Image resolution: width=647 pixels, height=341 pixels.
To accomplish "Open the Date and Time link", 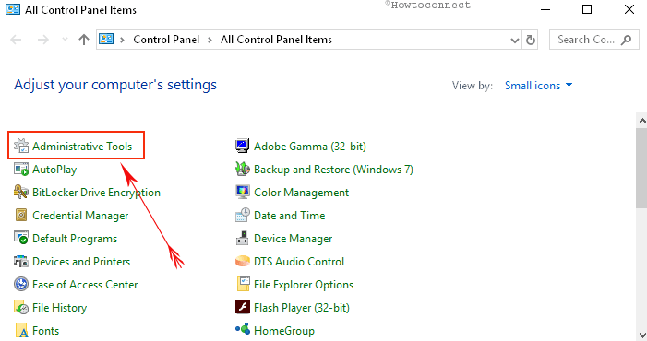I will pos(289,216).
